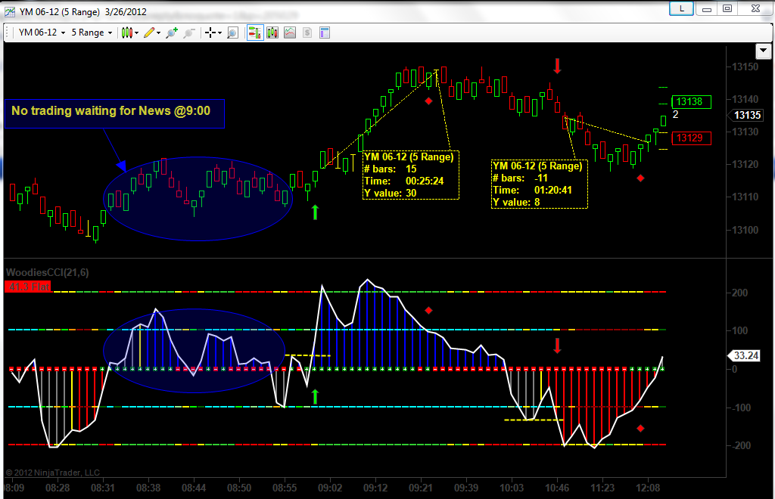This screenshot has width=775, height=499.
Task: Click the toolbar drag grip handle
Action: click(8, 33)
